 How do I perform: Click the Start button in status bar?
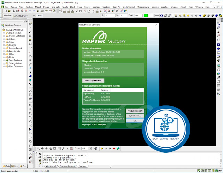point(219,171)
